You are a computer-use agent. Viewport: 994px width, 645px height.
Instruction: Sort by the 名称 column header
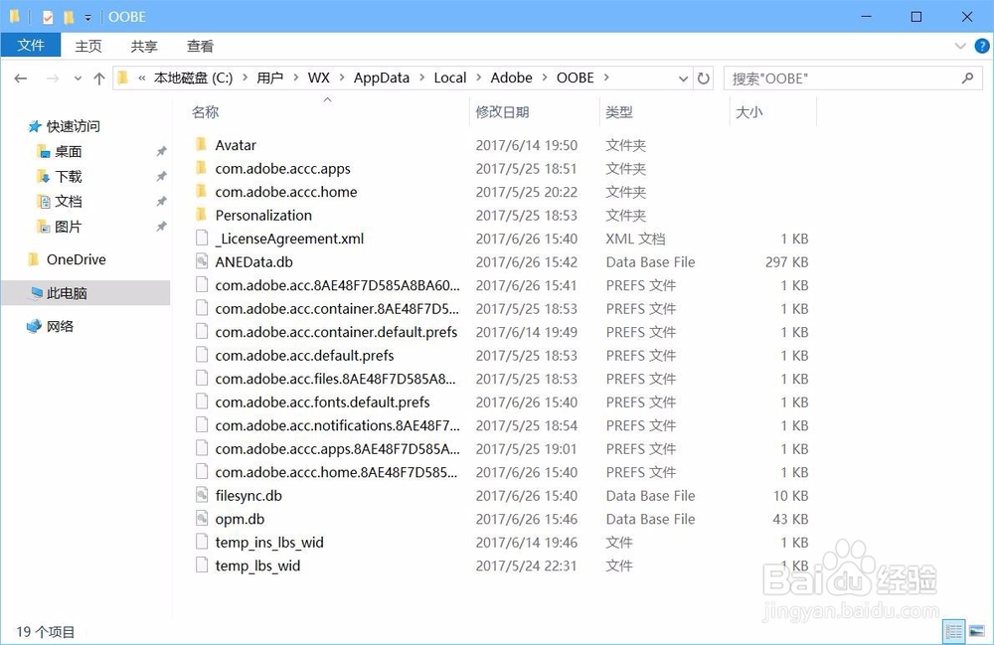[x=205, y=112]
